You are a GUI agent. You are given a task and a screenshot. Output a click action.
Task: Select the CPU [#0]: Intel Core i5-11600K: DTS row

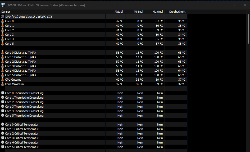tap(94, 17)
